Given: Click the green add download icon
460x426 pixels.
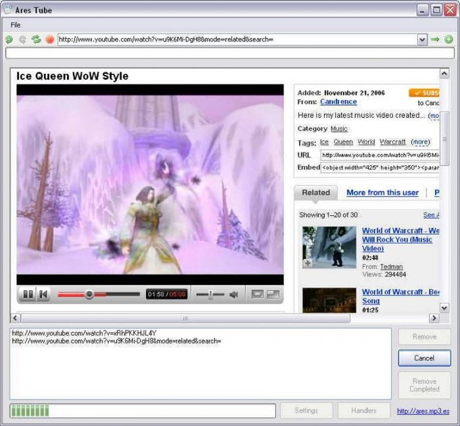Looking at the screenshot, I should click(448, 39).
